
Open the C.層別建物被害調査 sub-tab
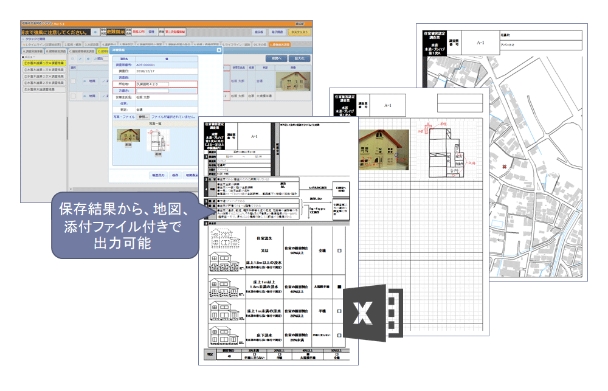tap(82, 51)
